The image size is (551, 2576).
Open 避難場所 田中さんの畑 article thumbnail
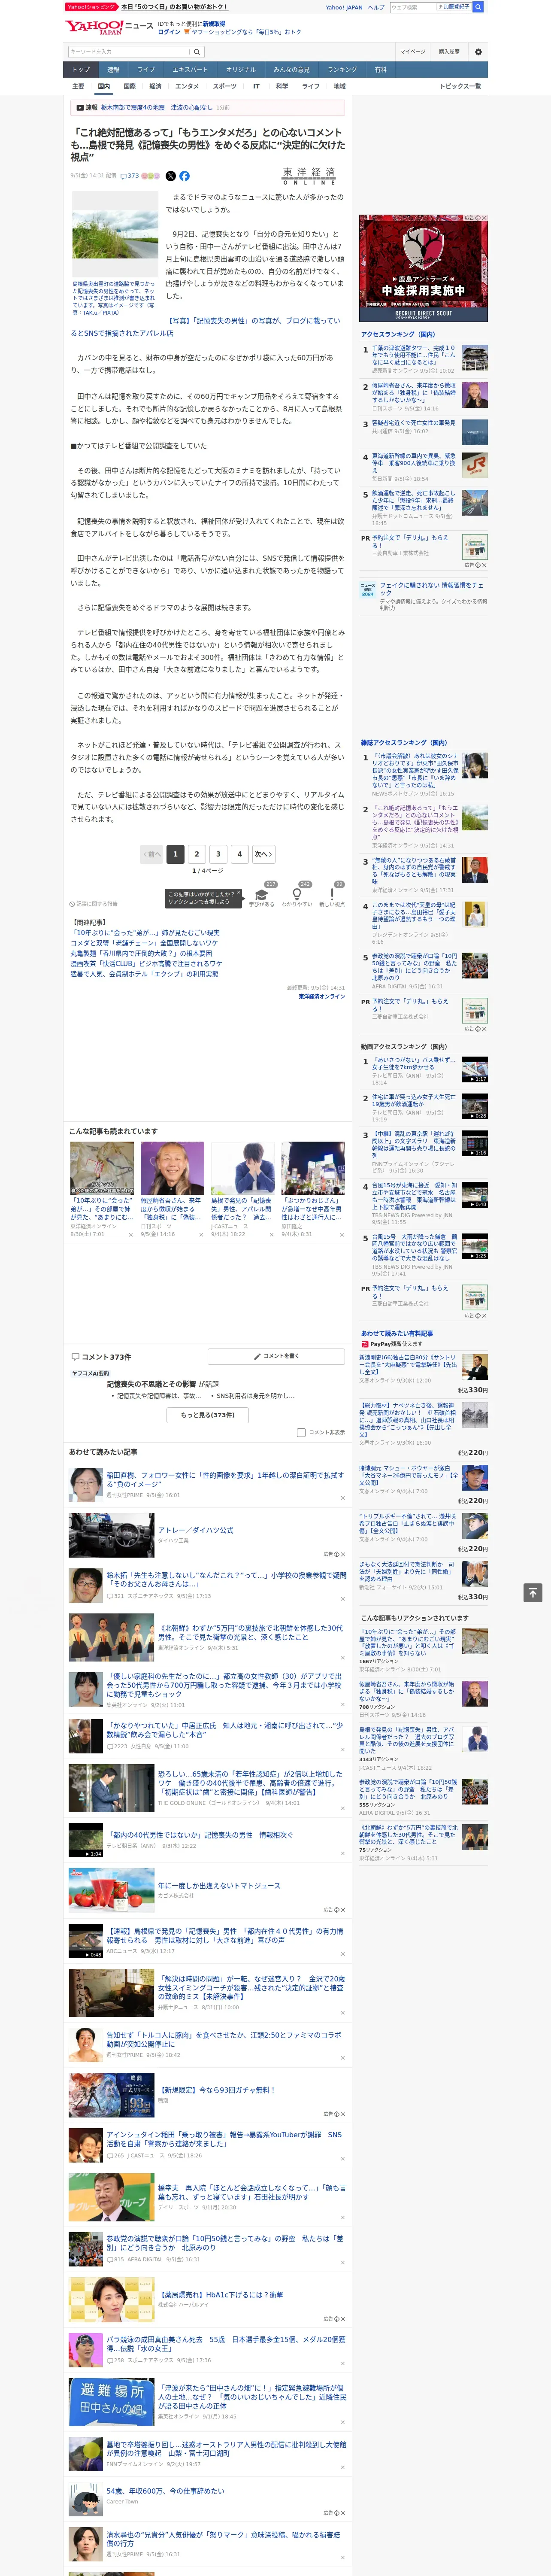[x=112, y=2402]
